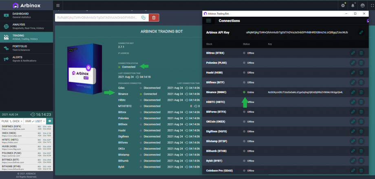Click the Binance (BNNC) Online status indicator
Screen dimensions: 375x179
pyautogui.click(x=249, y=92)
